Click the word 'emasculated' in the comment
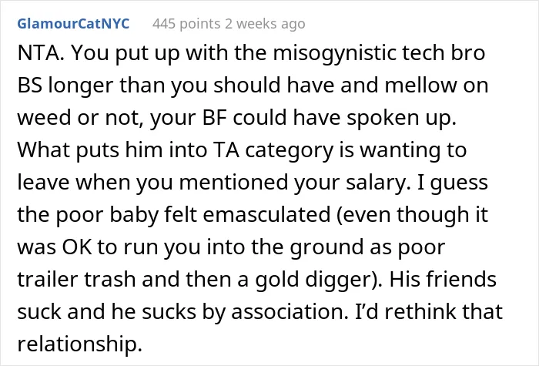 pyautogui.click(x=266, y=215)
